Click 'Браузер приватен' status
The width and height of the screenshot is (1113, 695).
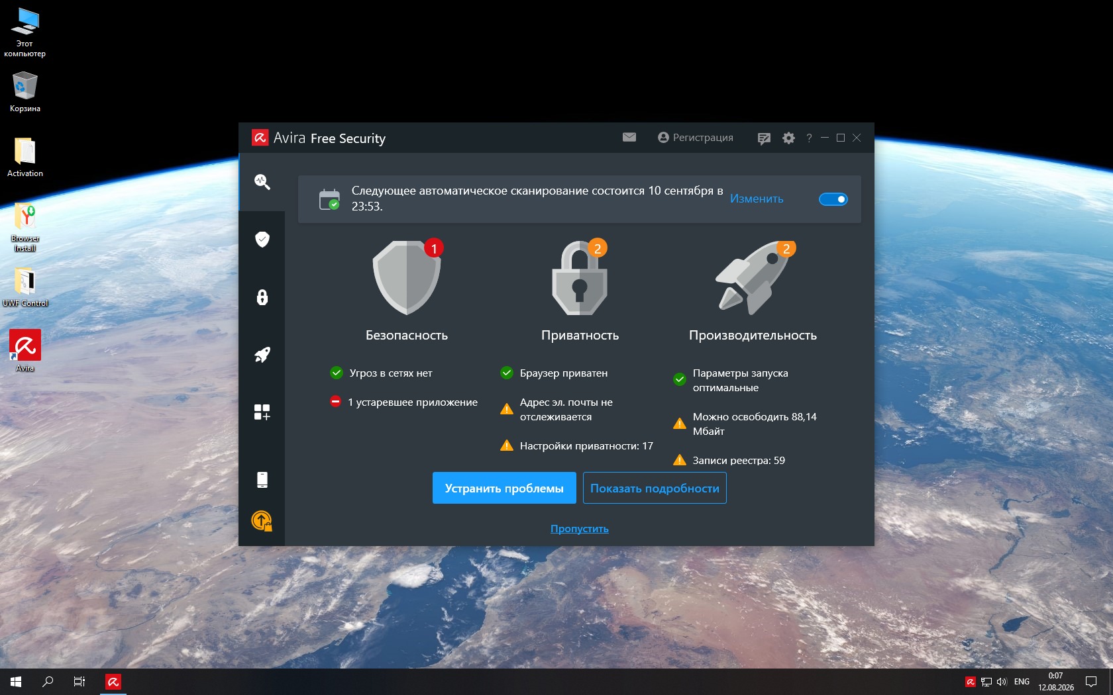pos(564,373)
